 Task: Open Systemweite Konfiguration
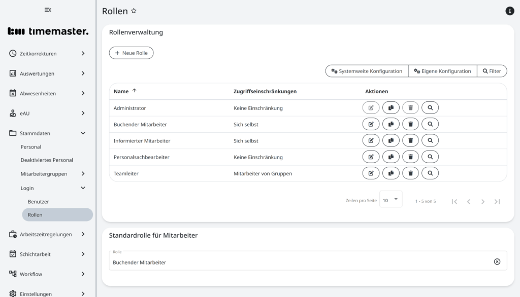pos(367,71)
